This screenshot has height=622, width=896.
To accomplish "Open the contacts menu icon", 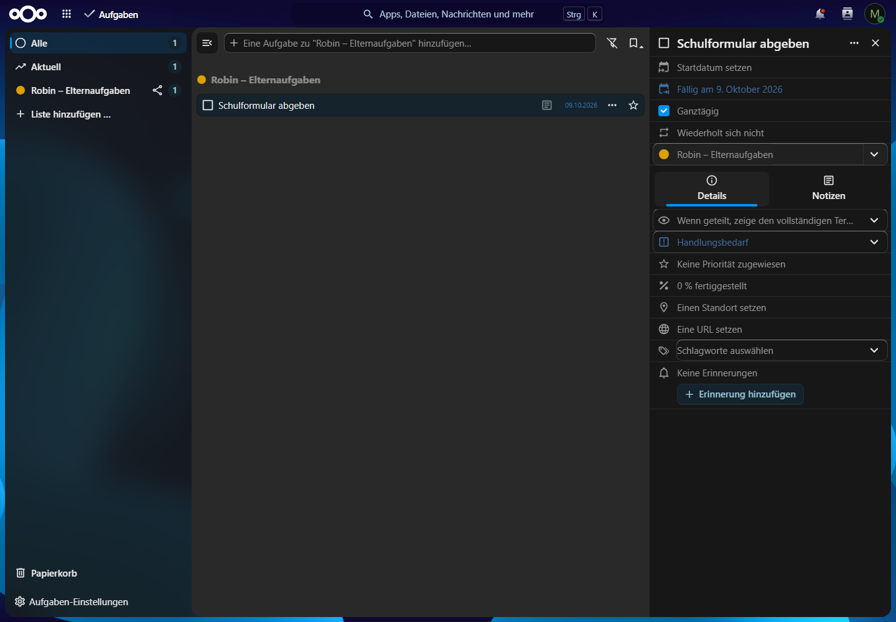I will [847, 14].
